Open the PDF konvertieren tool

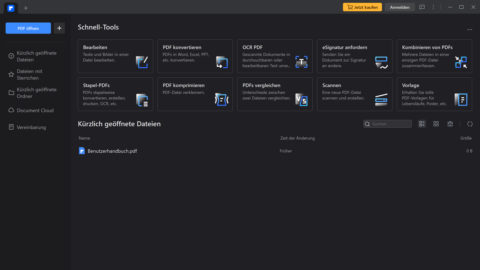pyautogui.click(x=195, y=56)
